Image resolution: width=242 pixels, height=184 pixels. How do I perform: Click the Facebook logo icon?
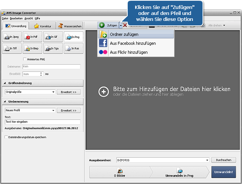point(103,43)
